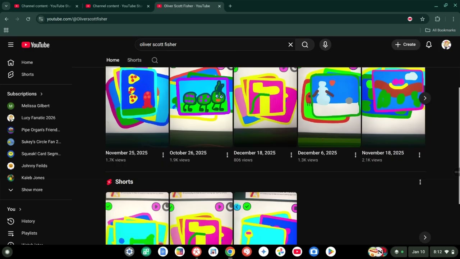The width and height of the screenshot is (460, 259).
Task: Search within the channel
Action: click(155, 60)
